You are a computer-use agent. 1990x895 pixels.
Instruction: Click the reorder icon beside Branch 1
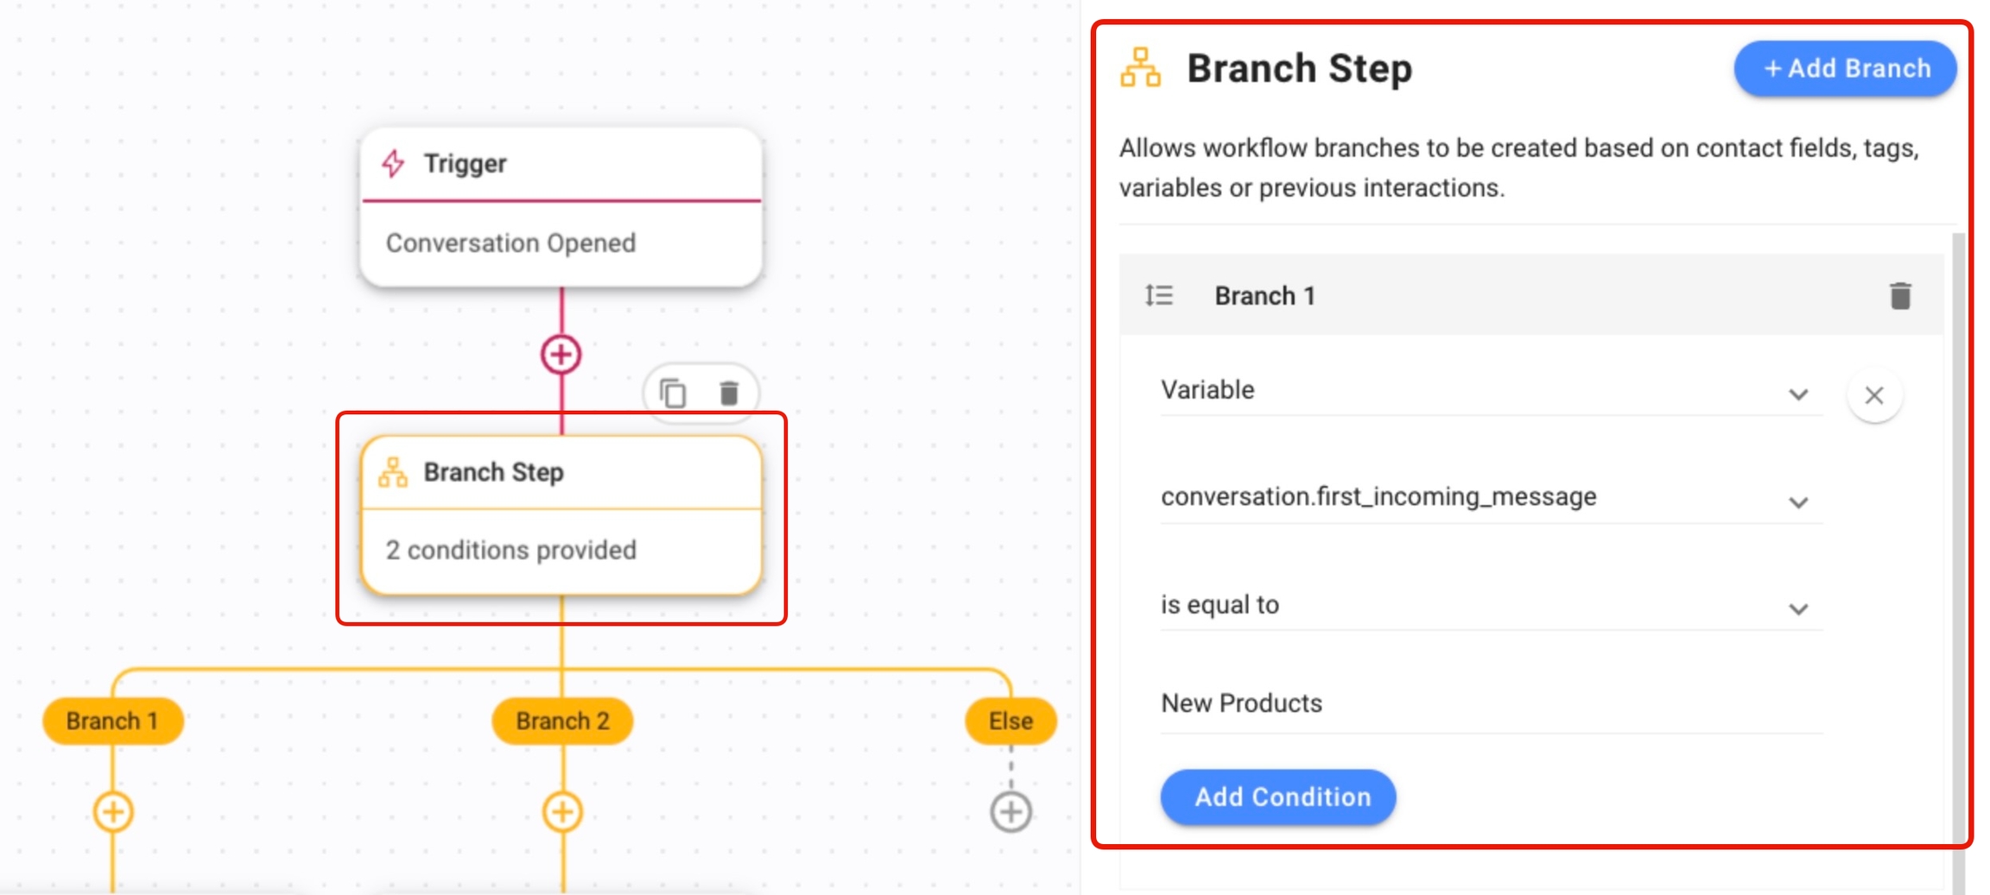tap(1158, 296)
